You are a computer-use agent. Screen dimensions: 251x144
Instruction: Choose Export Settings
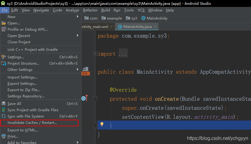tap(41, 84)
